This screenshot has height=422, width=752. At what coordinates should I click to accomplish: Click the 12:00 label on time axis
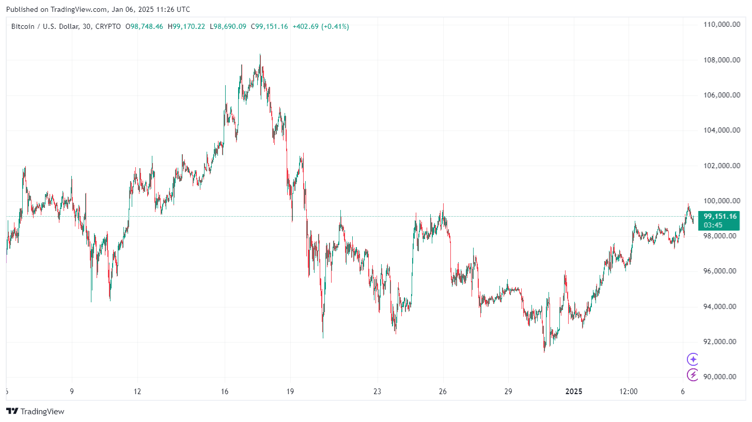coord(628,392)
